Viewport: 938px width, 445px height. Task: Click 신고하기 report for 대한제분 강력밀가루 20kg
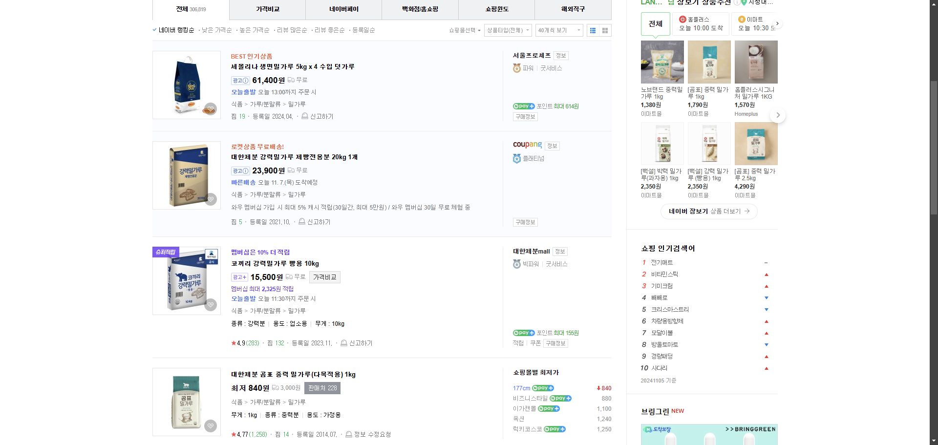coord(315,222)
